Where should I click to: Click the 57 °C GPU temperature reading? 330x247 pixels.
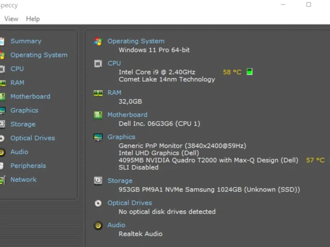pos(315,160)
